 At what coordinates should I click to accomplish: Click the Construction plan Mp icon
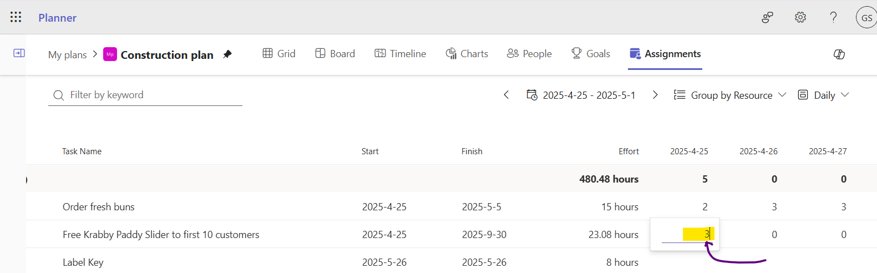[110, 54]
